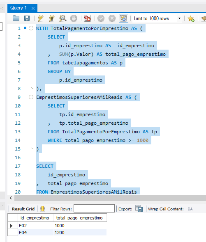Select the Result Grid view

tap(23, 209)
